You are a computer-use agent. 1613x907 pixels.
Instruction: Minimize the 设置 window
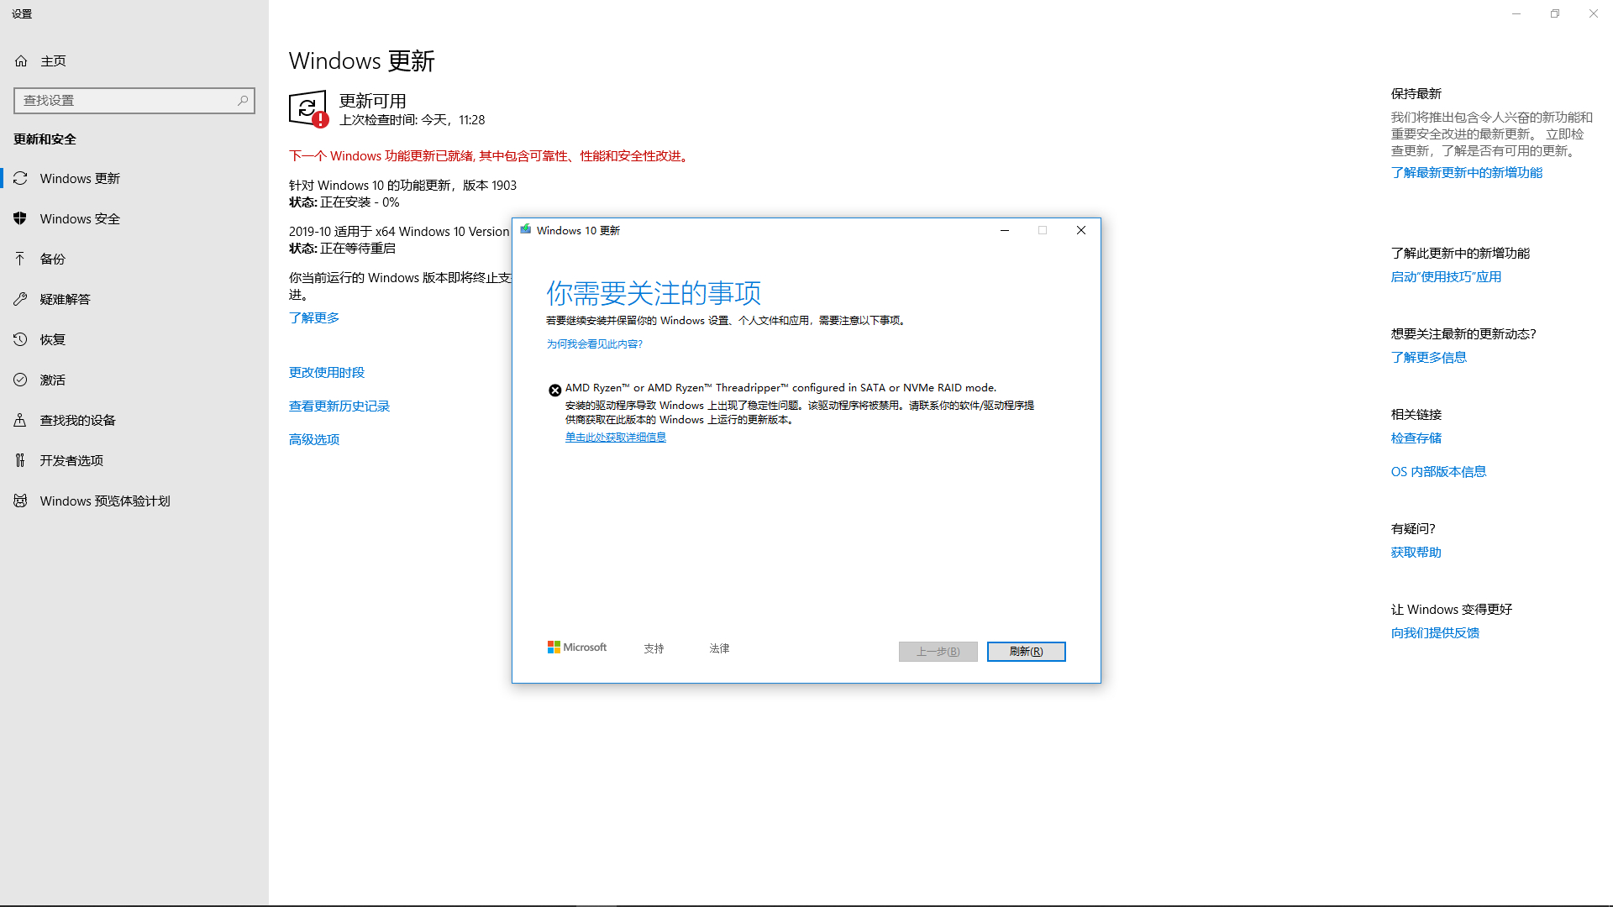[1516, 13]
